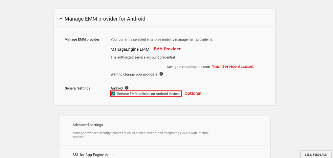Click help icon beside 'Want to change your provider?'

(161, 74)
